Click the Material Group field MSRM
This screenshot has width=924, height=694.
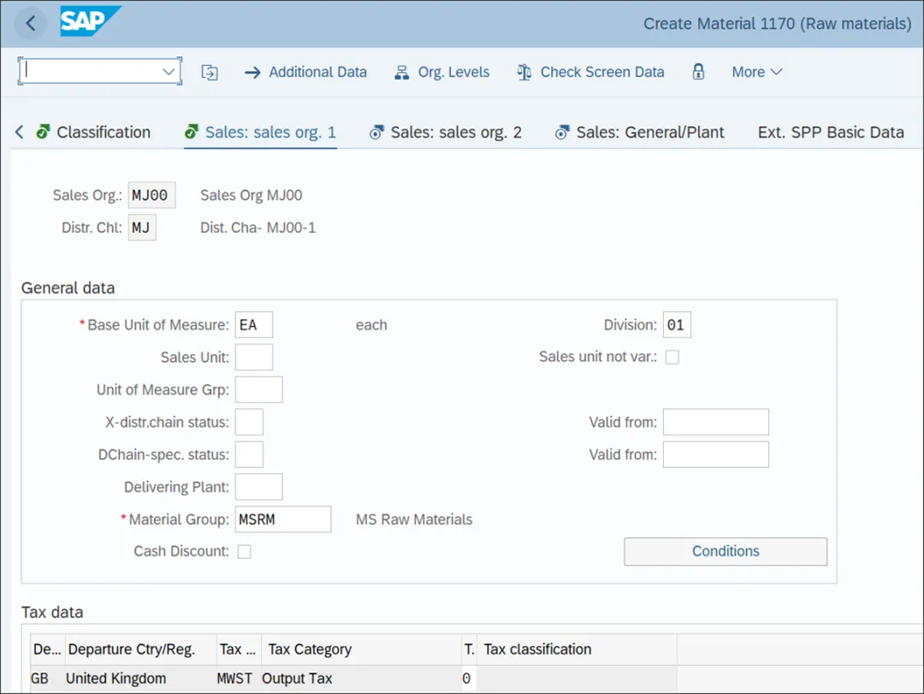283,519
